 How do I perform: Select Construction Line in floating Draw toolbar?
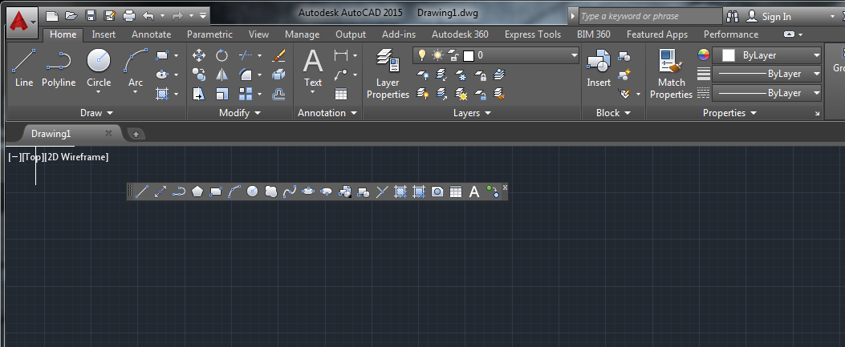pos(160,192)
